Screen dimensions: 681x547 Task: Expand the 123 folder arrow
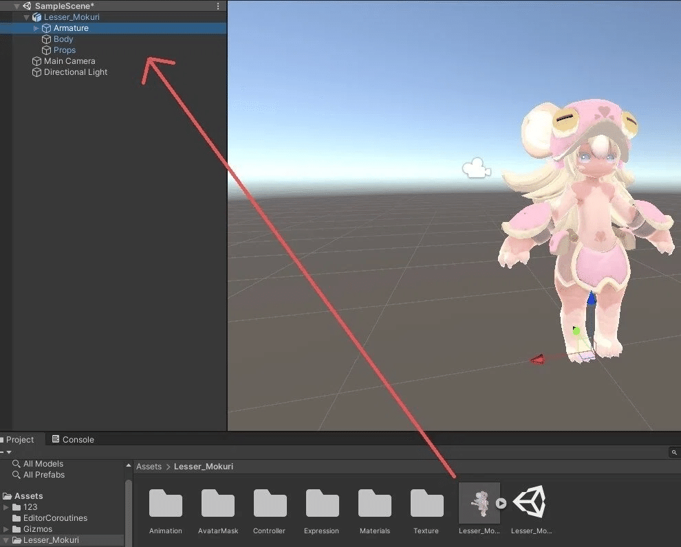6,507
